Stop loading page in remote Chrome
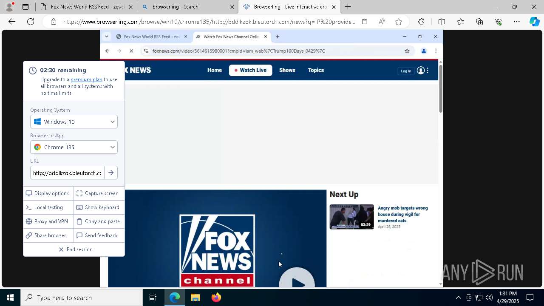This screenshot has height=306, width=544. click(131, 51)
